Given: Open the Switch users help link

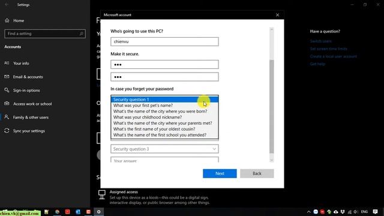Looking at the screenshot, I should pos(320,41).
